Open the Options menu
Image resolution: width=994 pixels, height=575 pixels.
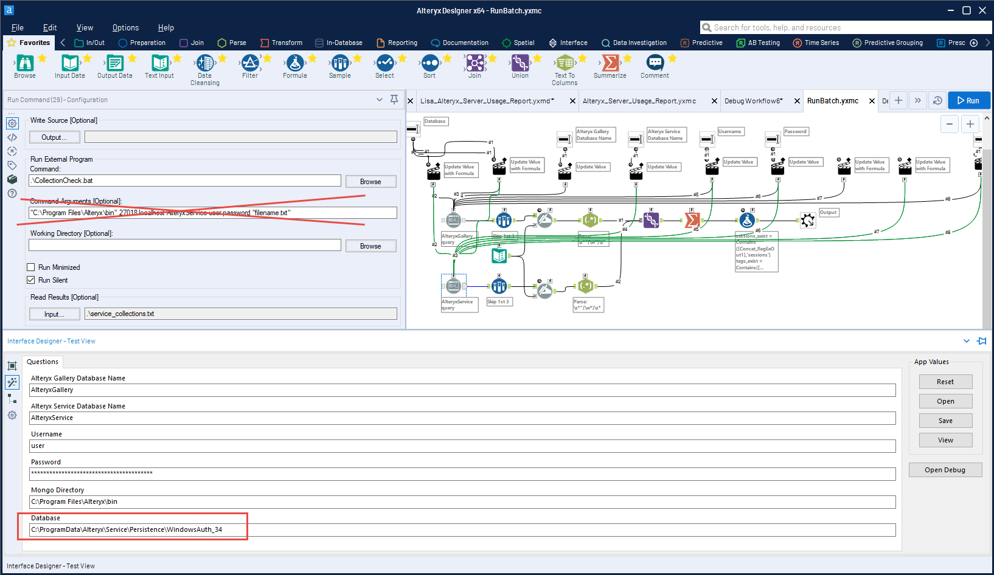coord(125,27)
